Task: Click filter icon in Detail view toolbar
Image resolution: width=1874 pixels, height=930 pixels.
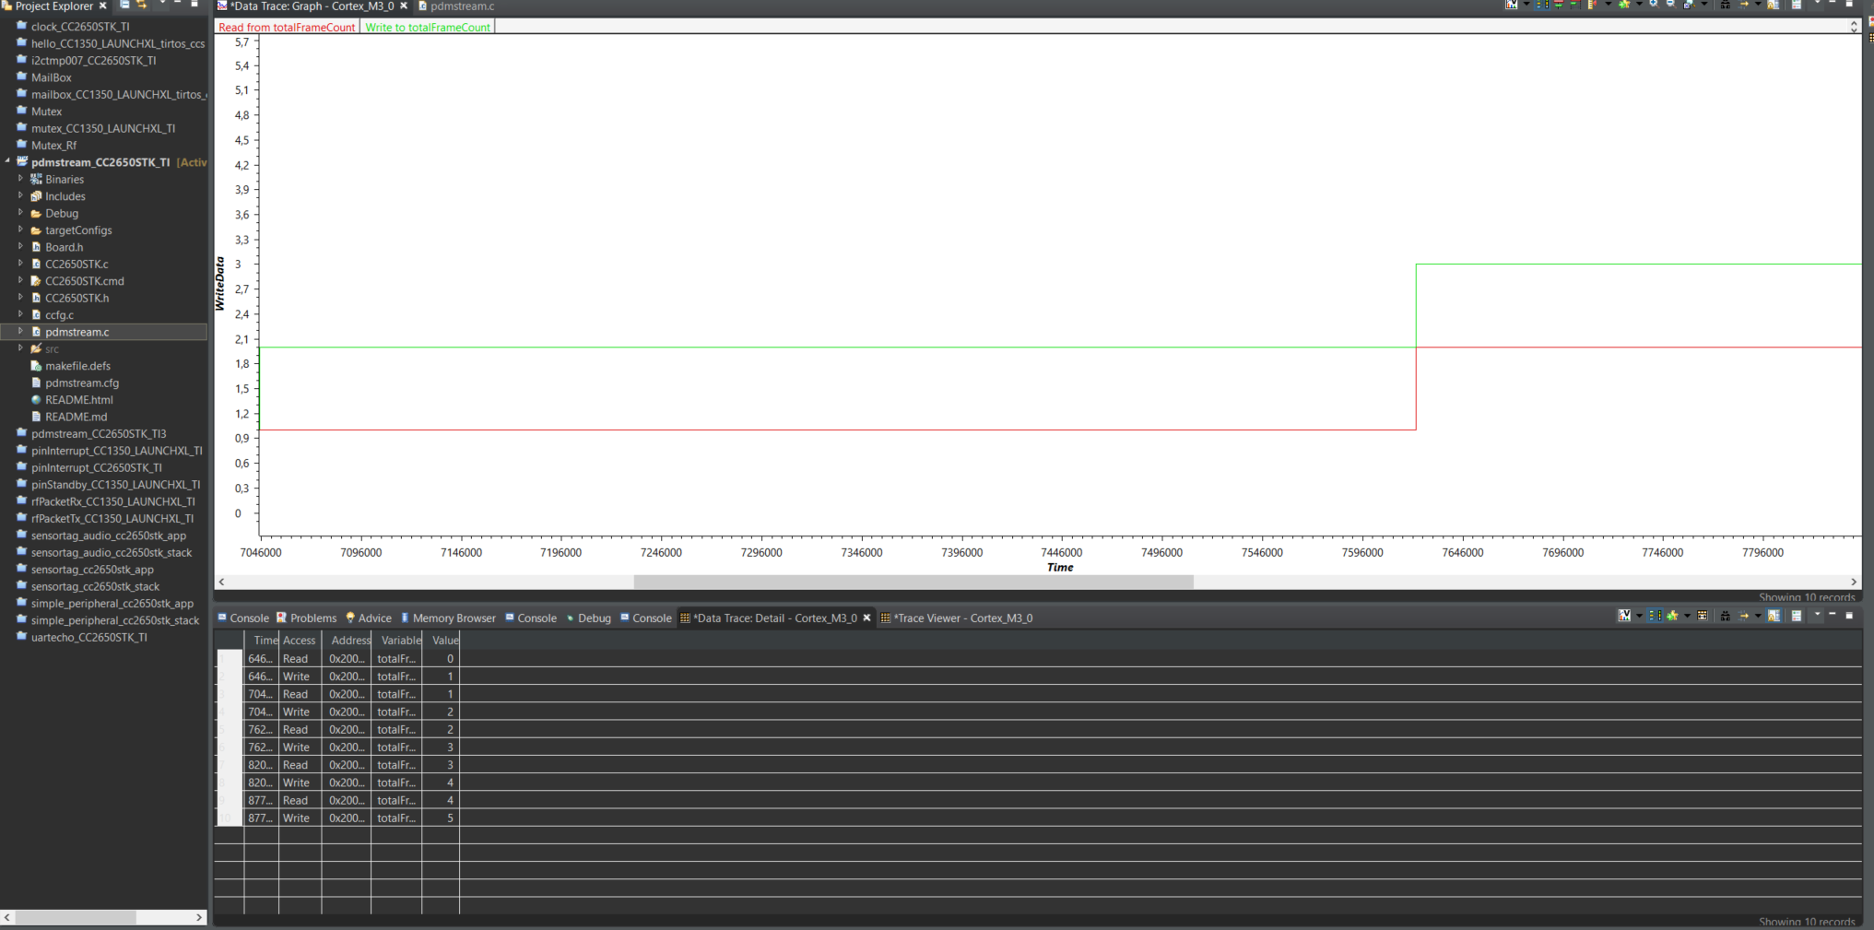Action: (1703, 616)
